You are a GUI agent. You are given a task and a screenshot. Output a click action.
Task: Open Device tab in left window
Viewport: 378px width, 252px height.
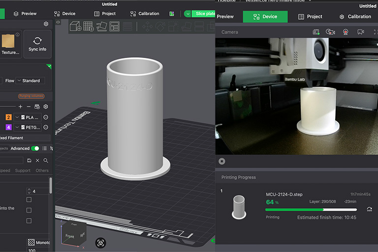coord(64,14)
